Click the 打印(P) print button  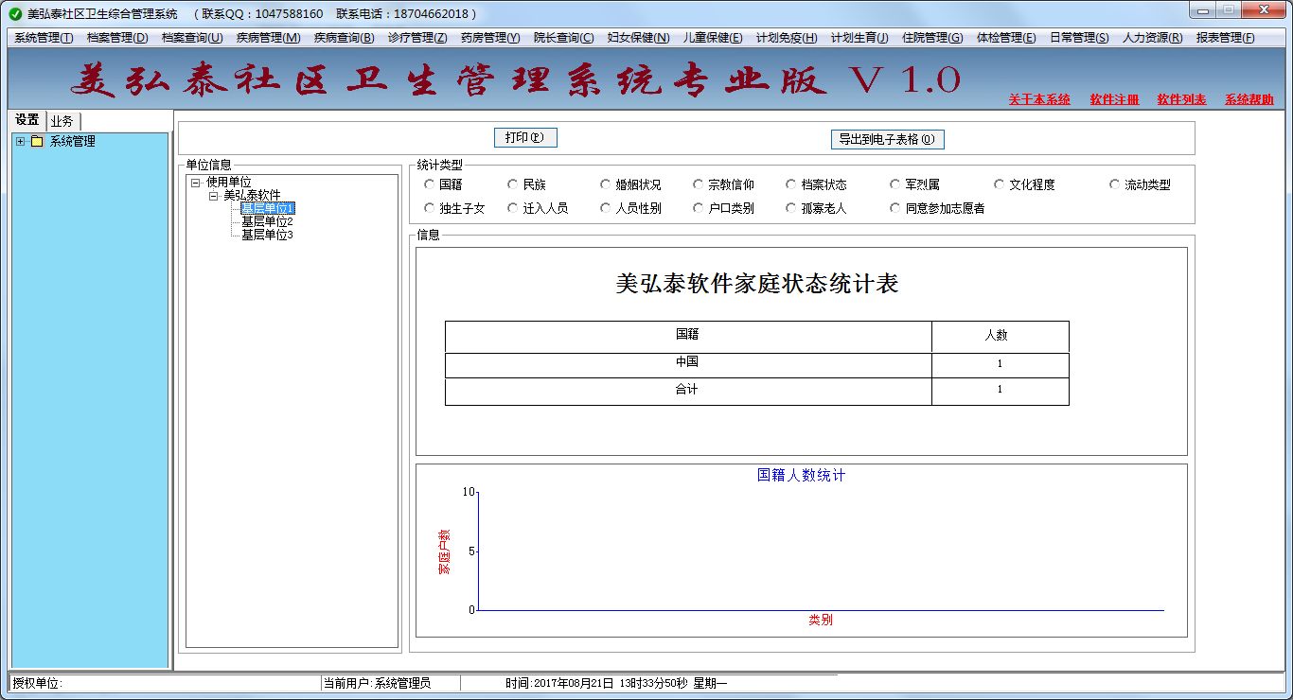click(525, 138)
